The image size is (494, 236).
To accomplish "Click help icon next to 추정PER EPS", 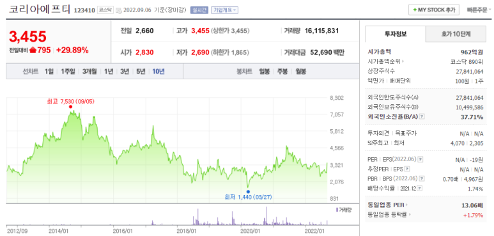I will (406, 169).
